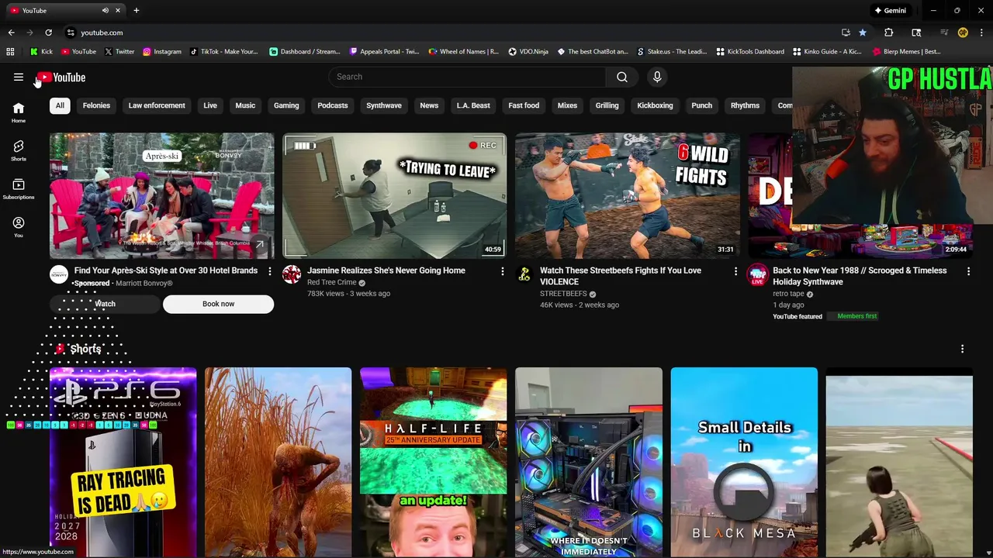Open Jasmine Realizes She's Never Going Home title
This screenshot has width=993, height=558.
point(386,270)
